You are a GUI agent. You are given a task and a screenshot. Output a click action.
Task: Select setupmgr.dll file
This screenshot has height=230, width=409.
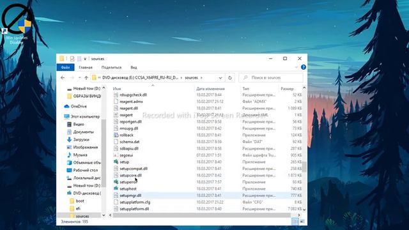(130, 195)
